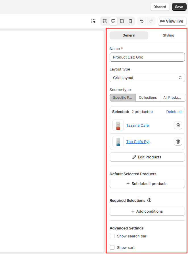Toggle the Show sort checkbox

coord(112,247)
